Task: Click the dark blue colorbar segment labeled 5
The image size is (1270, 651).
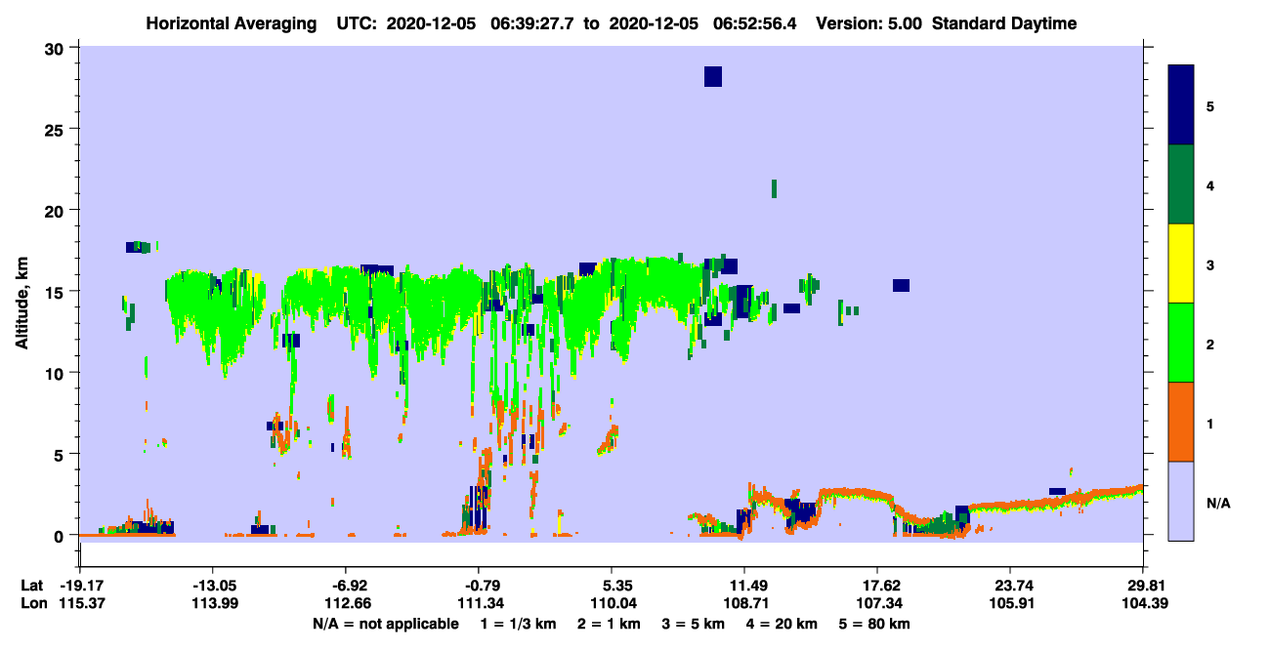Action: point(1181,105)
